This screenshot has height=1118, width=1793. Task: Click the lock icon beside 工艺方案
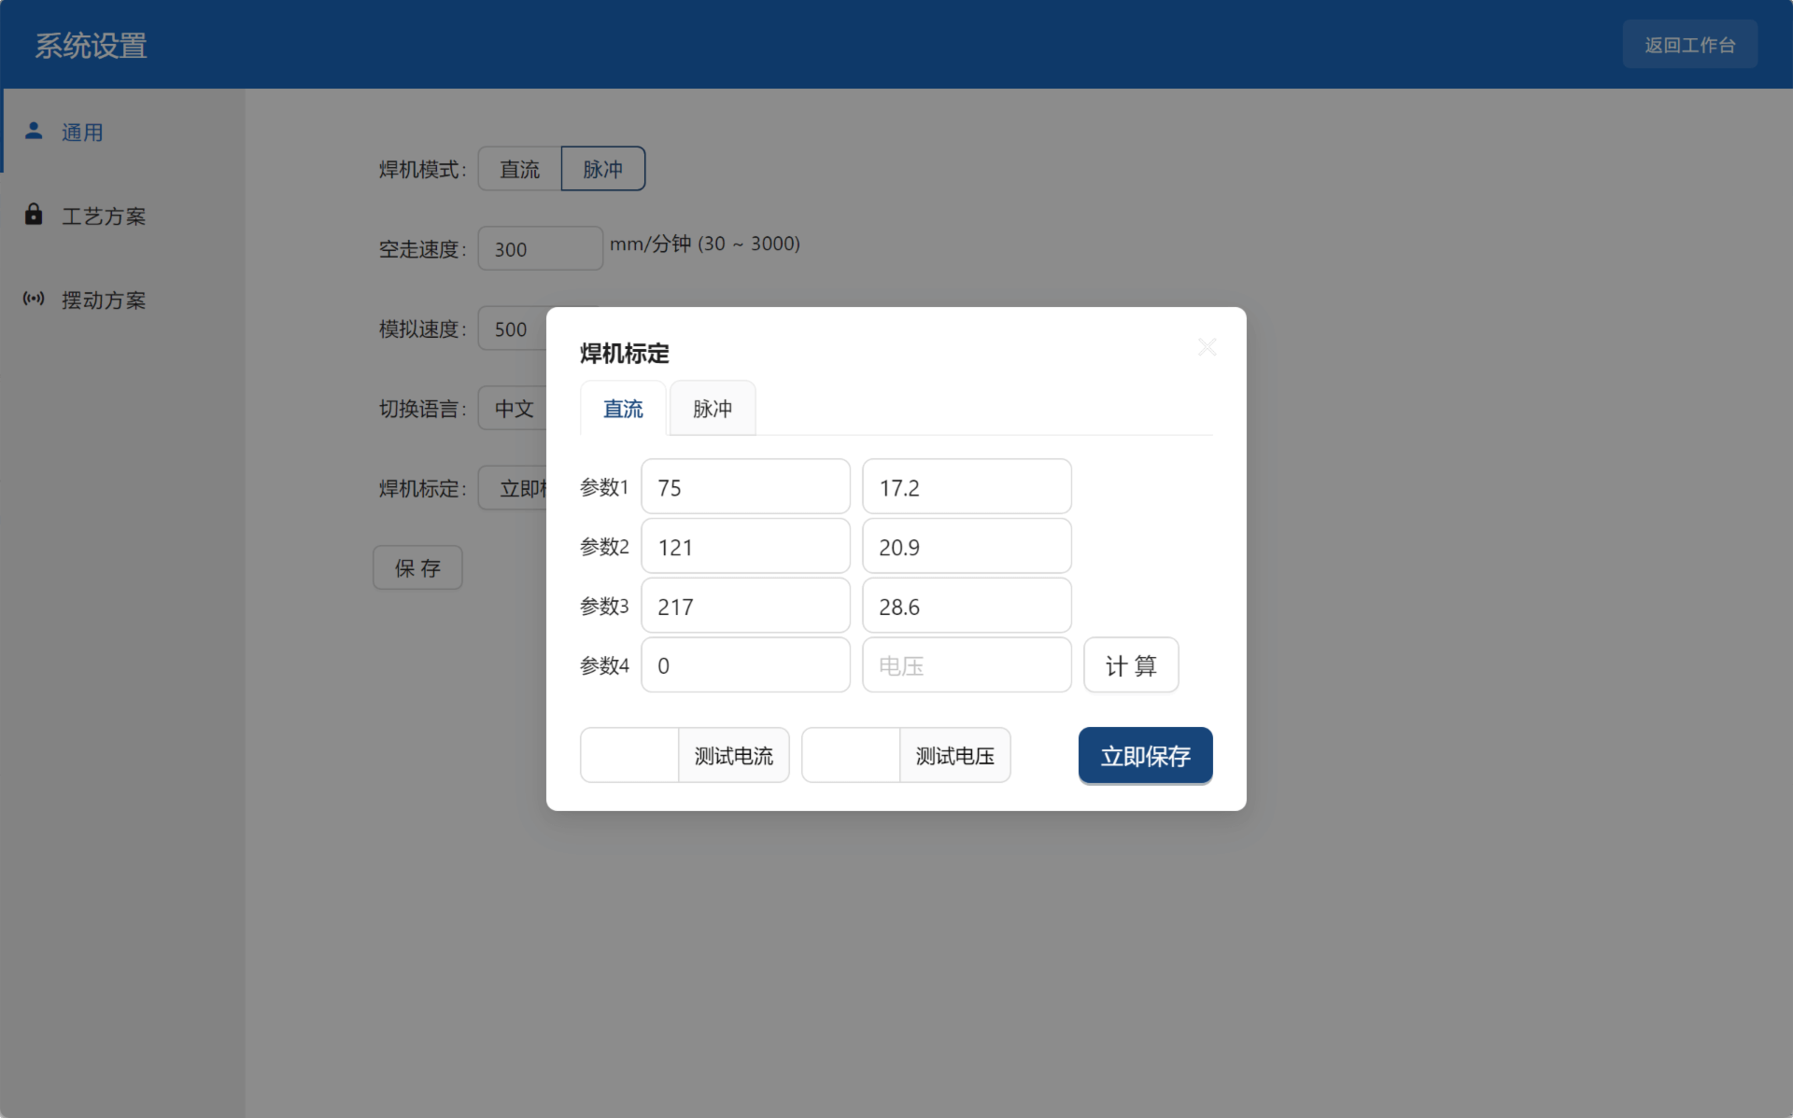34,215
